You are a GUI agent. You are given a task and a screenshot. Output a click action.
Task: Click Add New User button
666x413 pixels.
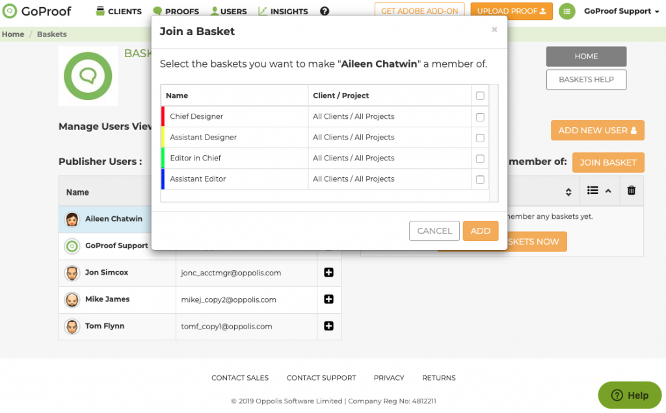[597, 130]
